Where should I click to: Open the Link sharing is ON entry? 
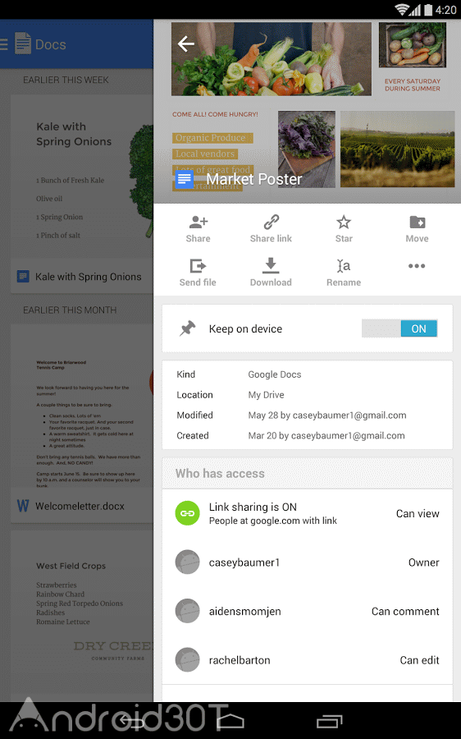pyautogui.click(x=308, y=513)
